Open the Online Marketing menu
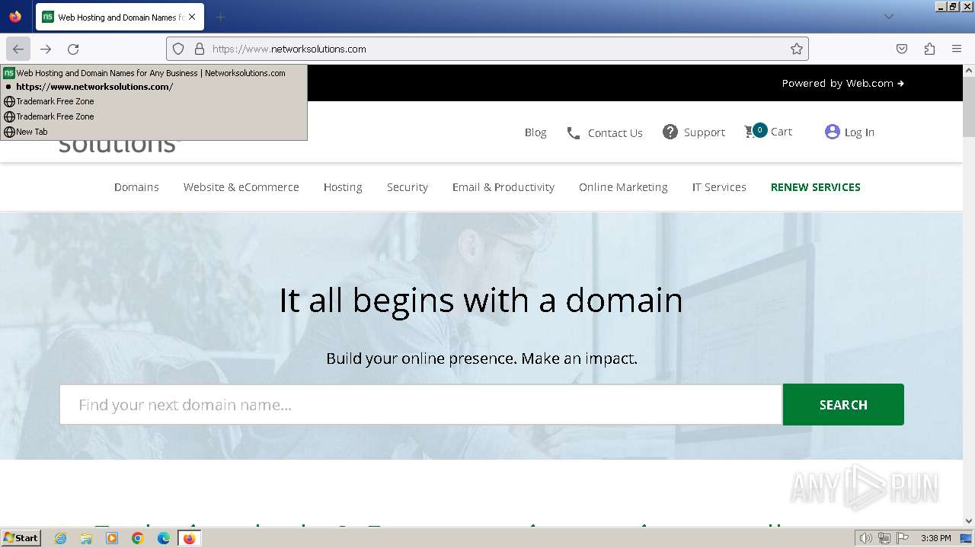Screen dimensions: 975x548 pos(623,187)
